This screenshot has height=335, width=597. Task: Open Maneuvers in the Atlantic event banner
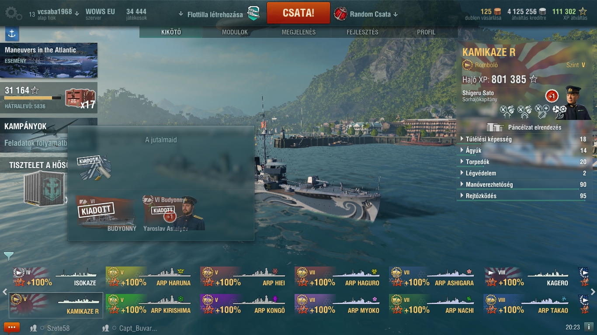49,60
